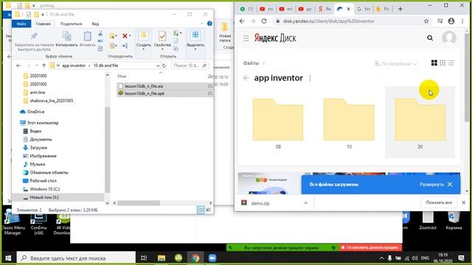Select OneDrive in Explorer navigation tree
The height and width of the screenshot is (265, 472).
pos(35,111)
